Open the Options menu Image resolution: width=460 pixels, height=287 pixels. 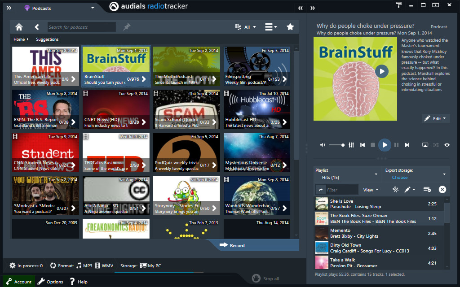[50, 282]
